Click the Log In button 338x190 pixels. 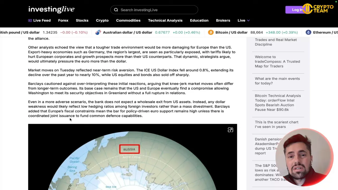(297, 10)
